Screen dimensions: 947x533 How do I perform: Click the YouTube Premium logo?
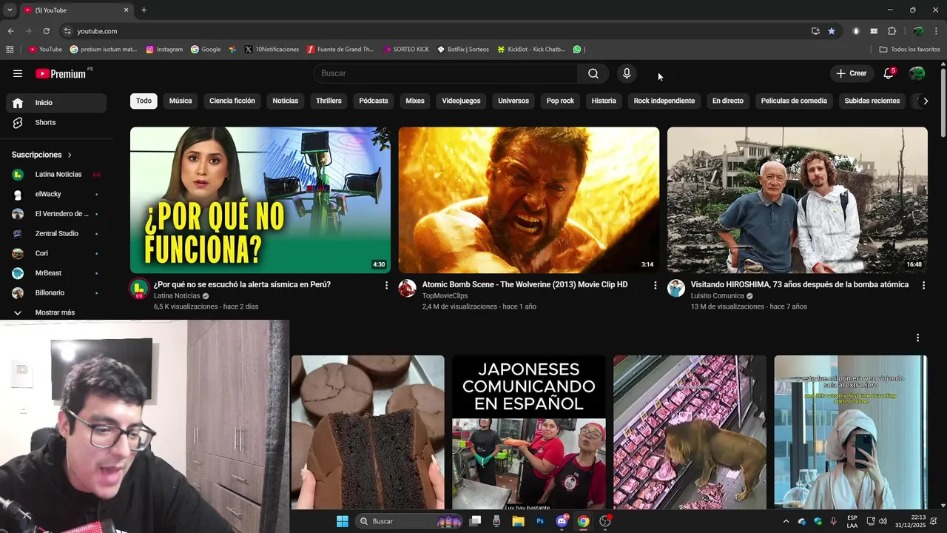(x=61, y=73)
